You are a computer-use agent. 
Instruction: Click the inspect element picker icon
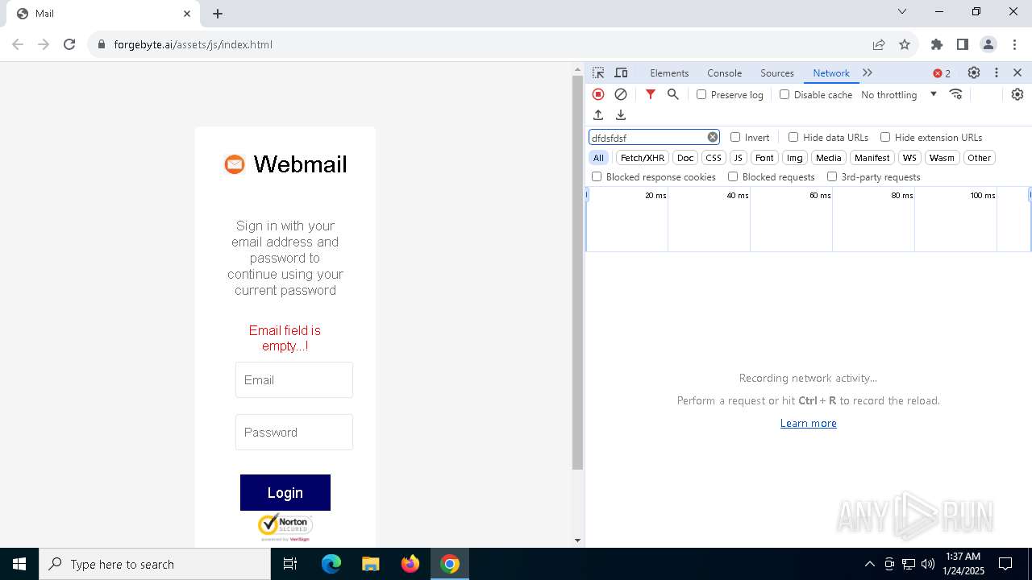[598, 72]
